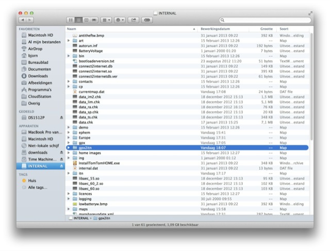Sort by the Soort column header

[x=293, y=29]
